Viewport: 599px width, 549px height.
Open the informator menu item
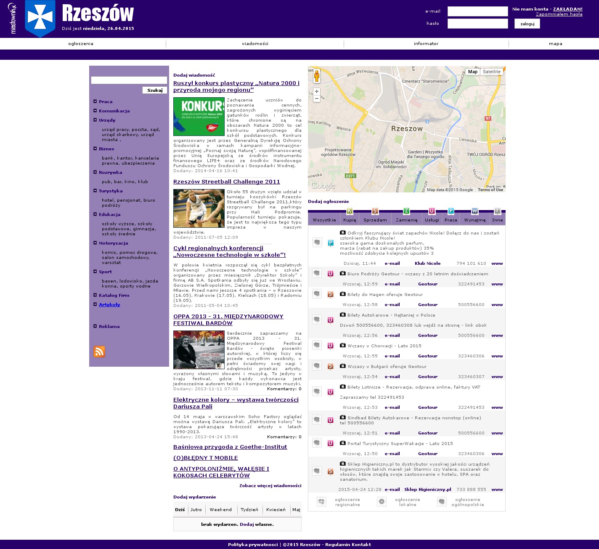point(426,44)
